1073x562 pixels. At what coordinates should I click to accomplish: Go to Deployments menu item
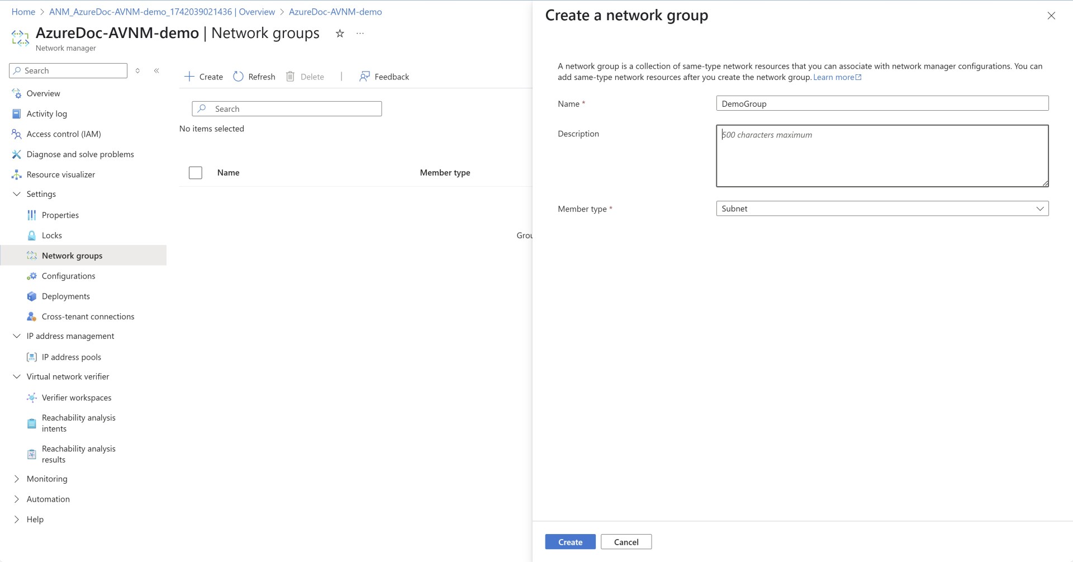point(66,296)
